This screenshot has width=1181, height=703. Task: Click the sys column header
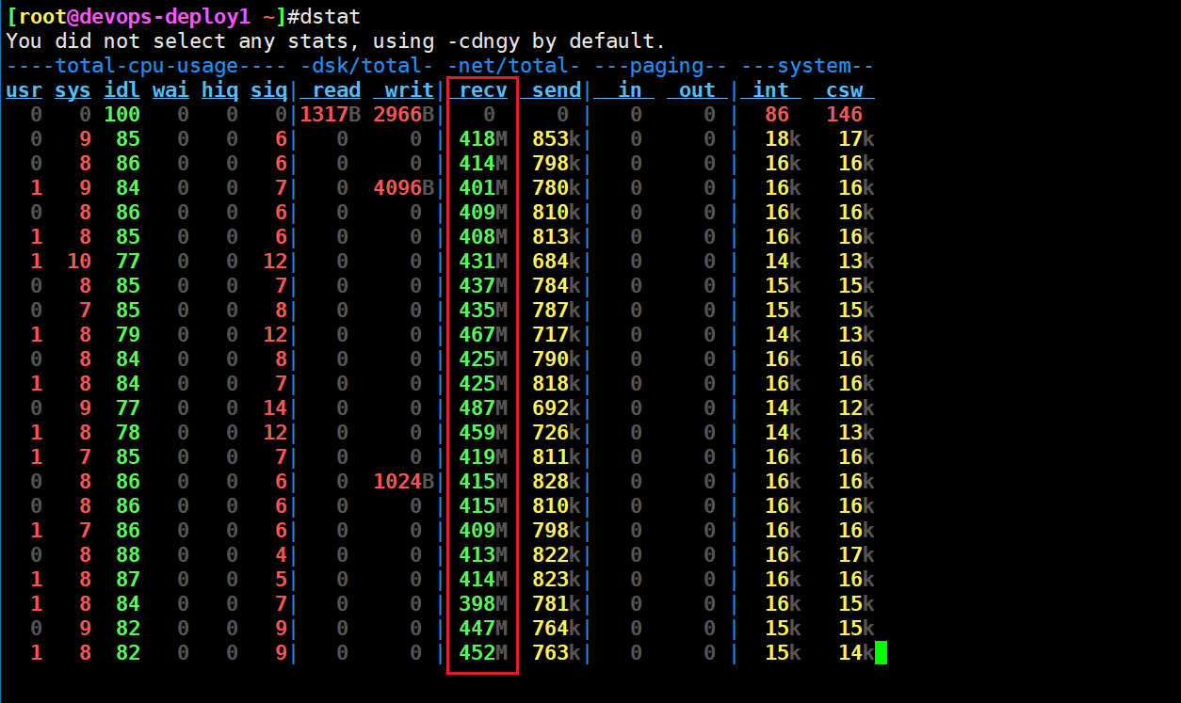coord(73,90)
